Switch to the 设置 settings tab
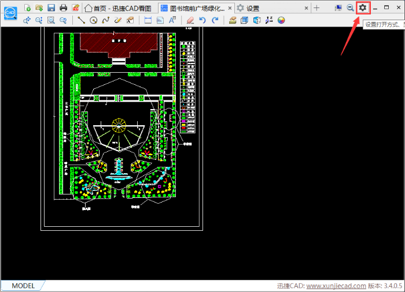Viewport: 405px width, 292px height. (x=252, y=8)
